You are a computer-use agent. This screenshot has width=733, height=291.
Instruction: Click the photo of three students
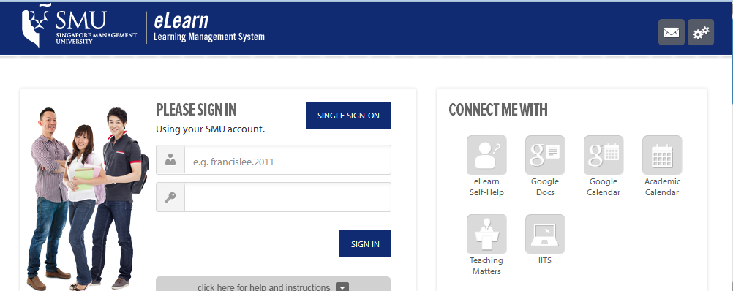[87, 198]
